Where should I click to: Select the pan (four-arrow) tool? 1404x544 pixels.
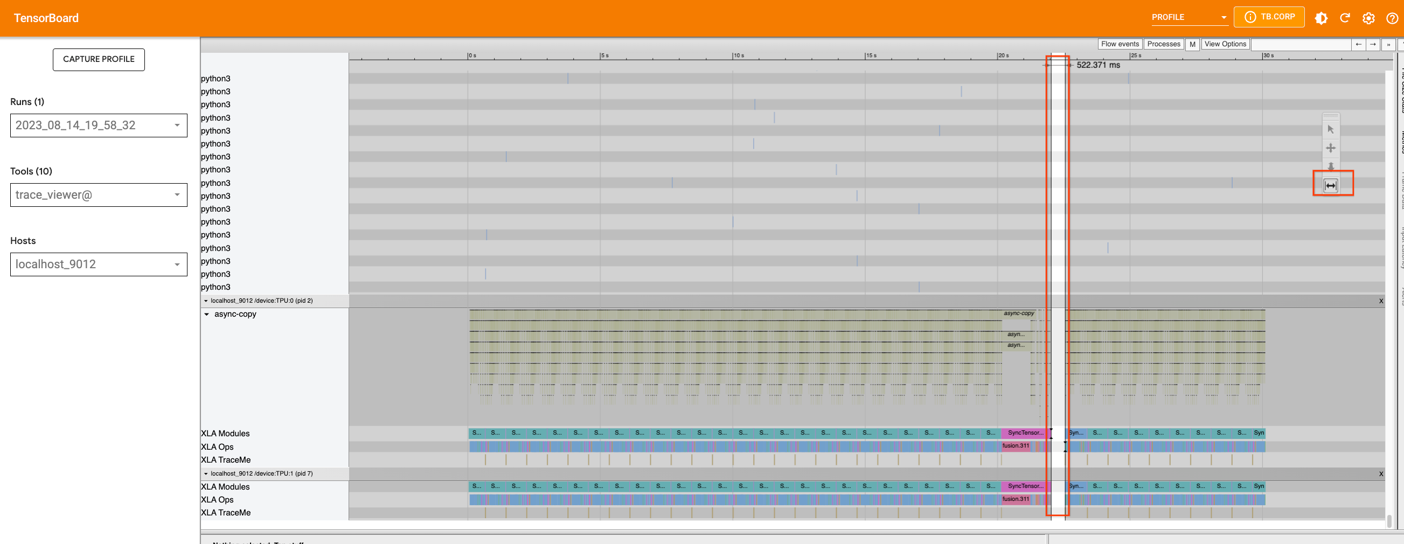click(x=1330, y=148)
